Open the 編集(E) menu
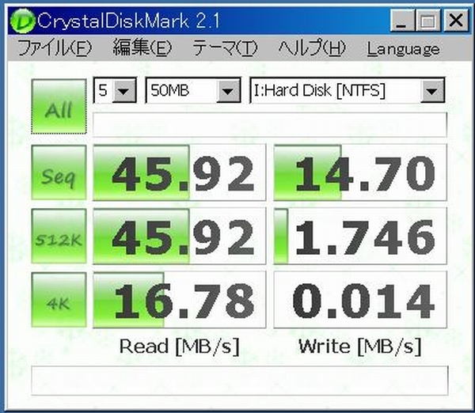The height and width of the screenshot is (413, 475). [142, 48]
